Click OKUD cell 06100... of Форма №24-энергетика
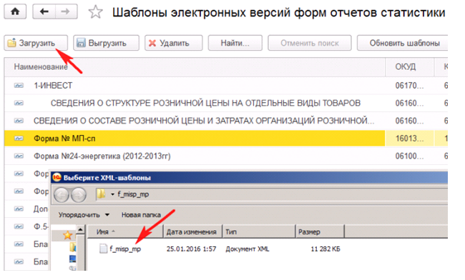 tap(409, 156)
